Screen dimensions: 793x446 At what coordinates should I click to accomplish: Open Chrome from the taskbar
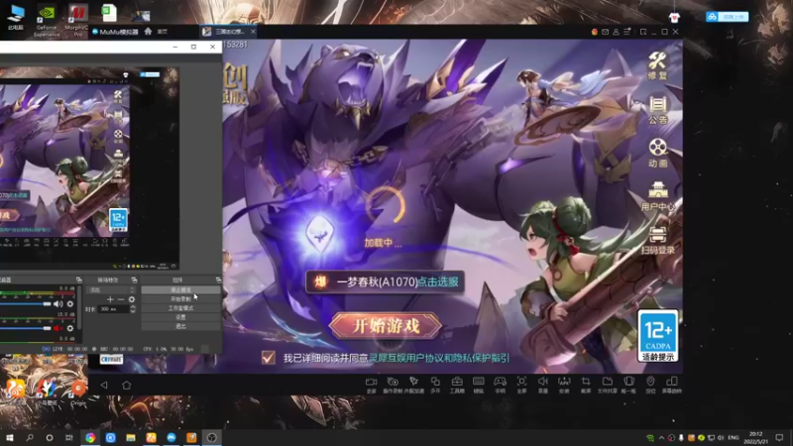[x=90, y=437]
